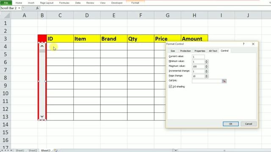Screen dimensions: 271x152
Task: Open the Alt Text tab in Format Control
Action: 213,51
